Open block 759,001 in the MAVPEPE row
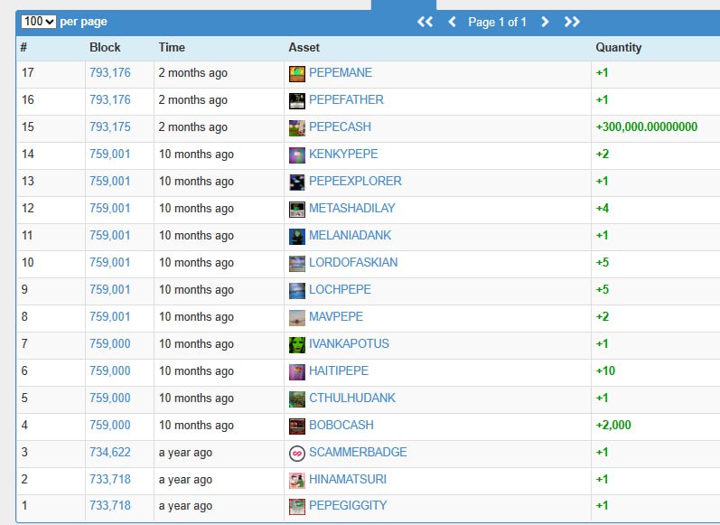This screenshot has width=720, height=525. click(x=110, y=316)
